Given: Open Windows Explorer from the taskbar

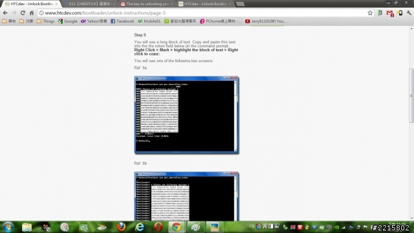Looking at the screenshot, I should [27, 227].
